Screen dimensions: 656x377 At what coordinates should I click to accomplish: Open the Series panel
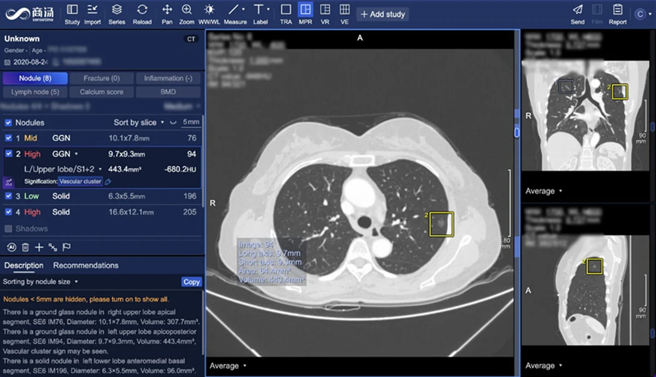point(116,14)
